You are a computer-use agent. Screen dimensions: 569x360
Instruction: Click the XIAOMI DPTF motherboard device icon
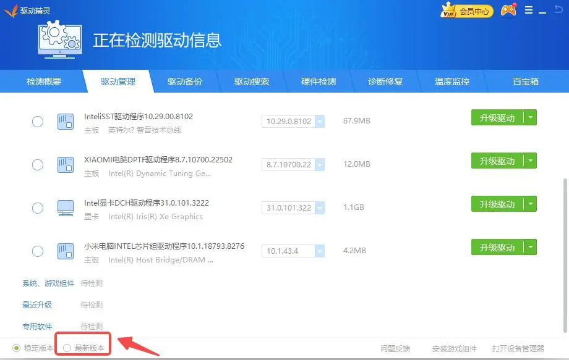click(65, 164)
